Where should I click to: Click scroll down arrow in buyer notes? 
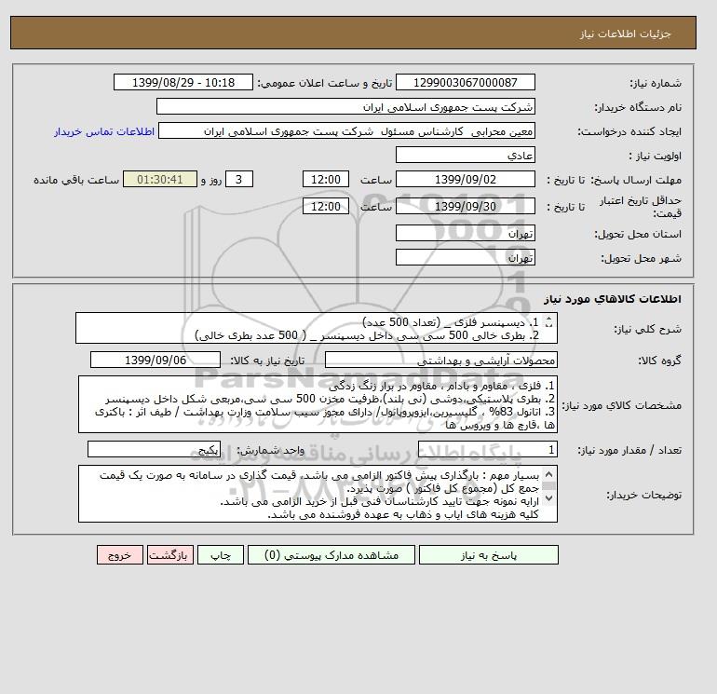[549, 498]
